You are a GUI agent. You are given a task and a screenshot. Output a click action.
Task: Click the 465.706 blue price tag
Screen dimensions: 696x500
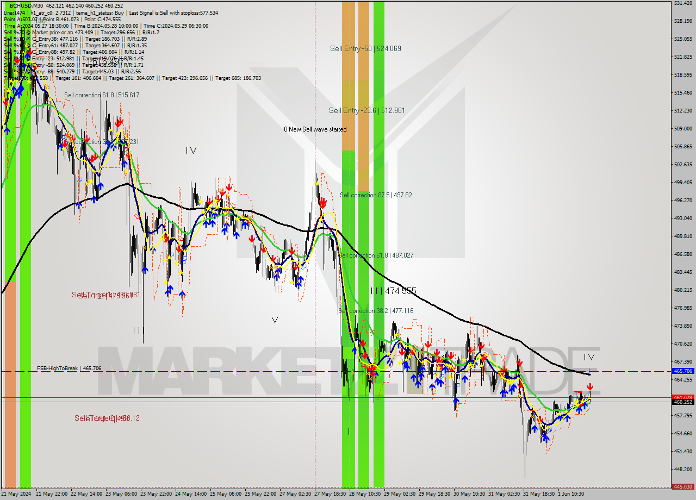[682, 371]
